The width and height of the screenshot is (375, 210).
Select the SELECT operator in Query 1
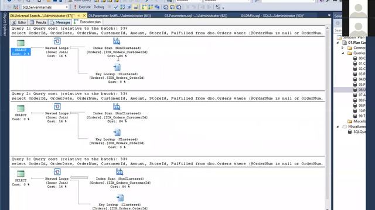tap(21, 48)
